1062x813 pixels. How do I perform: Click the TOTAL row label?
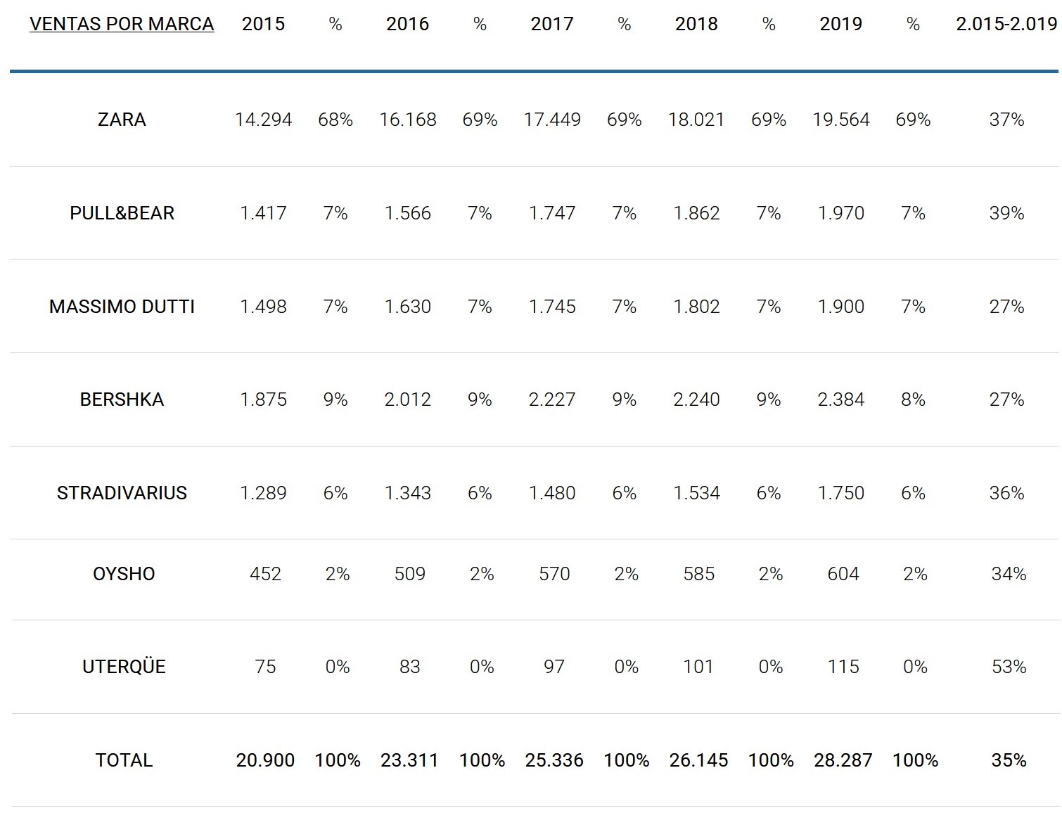[x=124, y=760]
